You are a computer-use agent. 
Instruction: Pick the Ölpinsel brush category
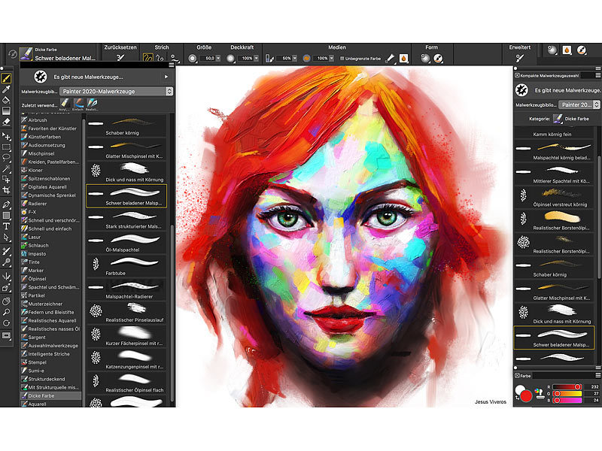(x=51, y=279)
